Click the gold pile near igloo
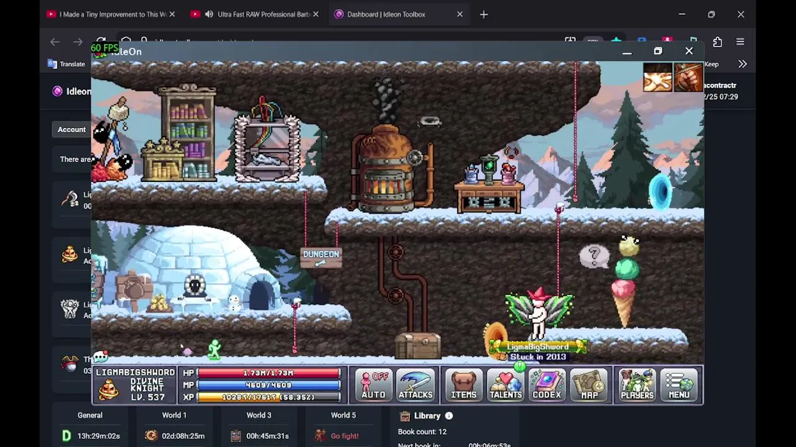Viewport: 796px width, 447px height. pyautogui.click(x=160, y=304)
